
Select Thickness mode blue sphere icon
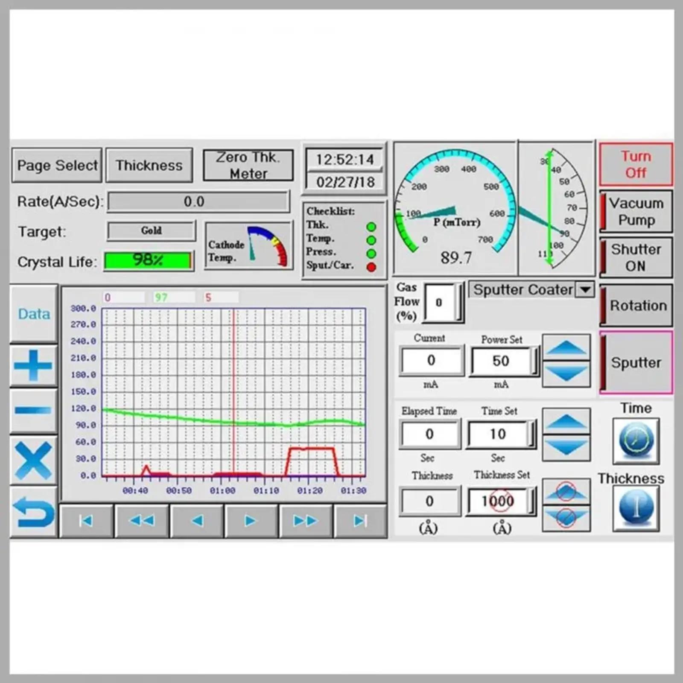pyautogui.click(x=636, y=508)
